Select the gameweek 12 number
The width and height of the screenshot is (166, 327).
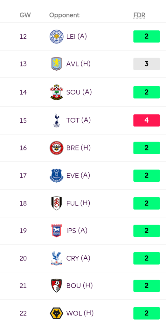23,36
